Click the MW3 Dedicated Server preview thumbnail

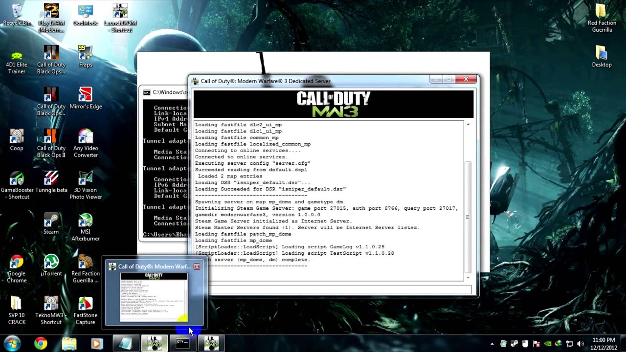(x=154, y=297)
